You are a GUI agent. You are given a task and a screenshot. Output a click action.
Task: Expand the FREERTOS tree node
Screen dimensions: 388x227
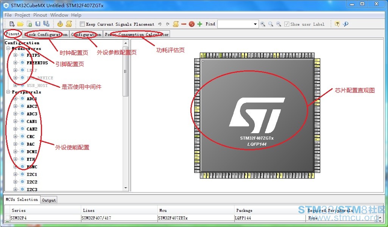click(x=16, y=62)
